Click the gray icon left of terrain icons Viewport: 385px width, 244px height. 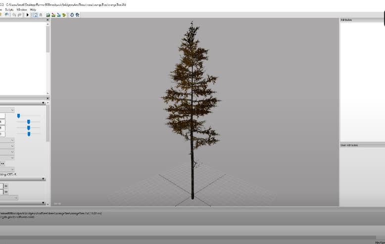(41, 15)
